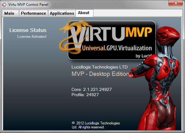185x133 pixels.
Task: Click the "MVP - Desktop Edition" label
Action: (101, 74)
